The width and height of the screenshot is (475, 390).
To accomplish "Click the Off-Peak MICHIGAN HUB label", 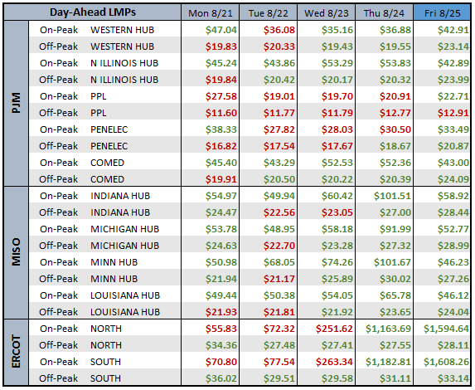I will click(x=99, y=246).
